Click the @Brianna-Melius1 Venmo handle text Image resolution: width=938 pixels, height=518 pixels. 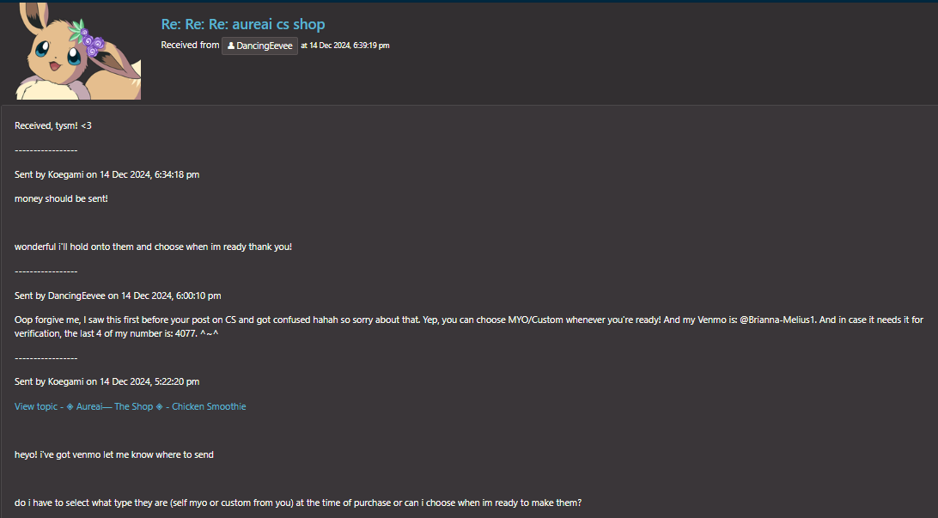(777, 320)
